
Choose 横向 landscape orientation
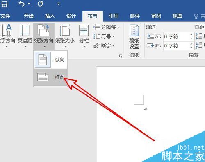pos(50,77)
